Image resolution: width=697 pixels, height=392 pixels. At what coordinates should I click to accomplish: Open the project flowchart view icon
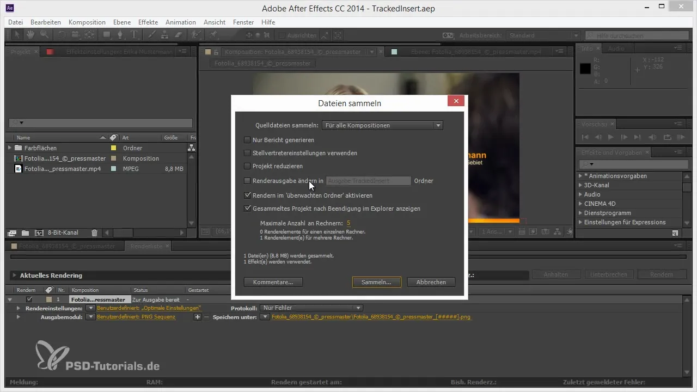tap(191, 148)
